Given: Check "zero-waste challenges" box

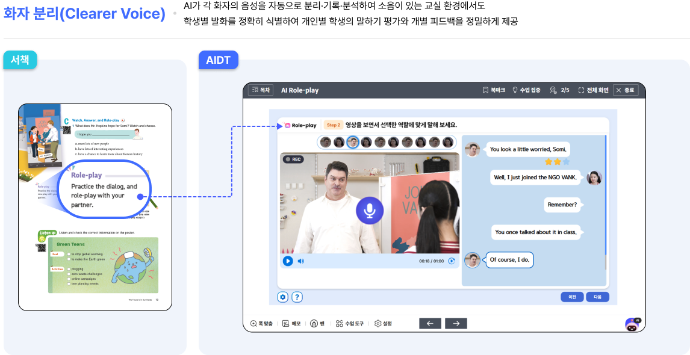Looking at the screenshot, I should coord(69,274).
